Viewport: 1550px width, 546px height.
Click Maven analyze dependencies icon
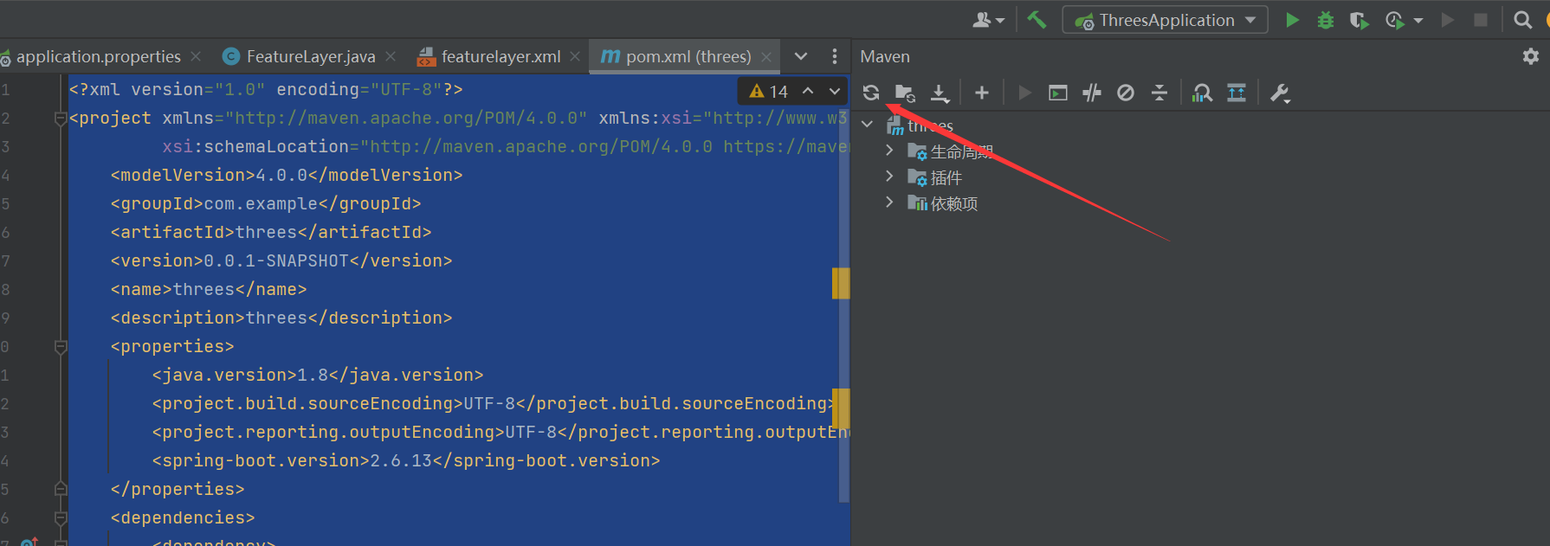coord(1202,93)
